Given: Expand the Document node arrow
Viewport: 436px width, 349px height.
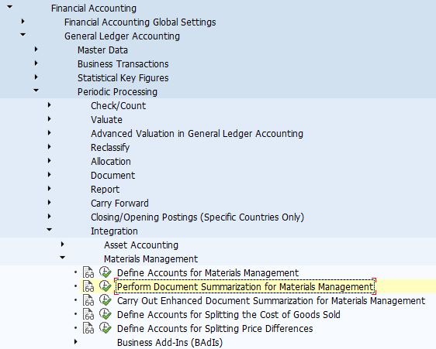Looking at the screenshot, I should (x=50, y=174).
